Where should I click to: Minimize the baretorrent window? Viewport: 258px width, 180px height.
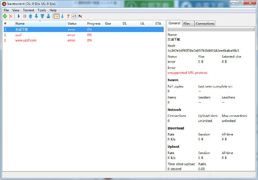point(233,3)
